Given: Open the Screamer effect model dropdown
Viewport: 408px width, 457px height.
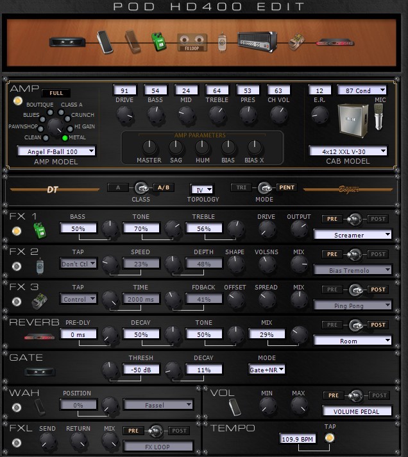Looking at the screenshot, I should pos(352,235).
